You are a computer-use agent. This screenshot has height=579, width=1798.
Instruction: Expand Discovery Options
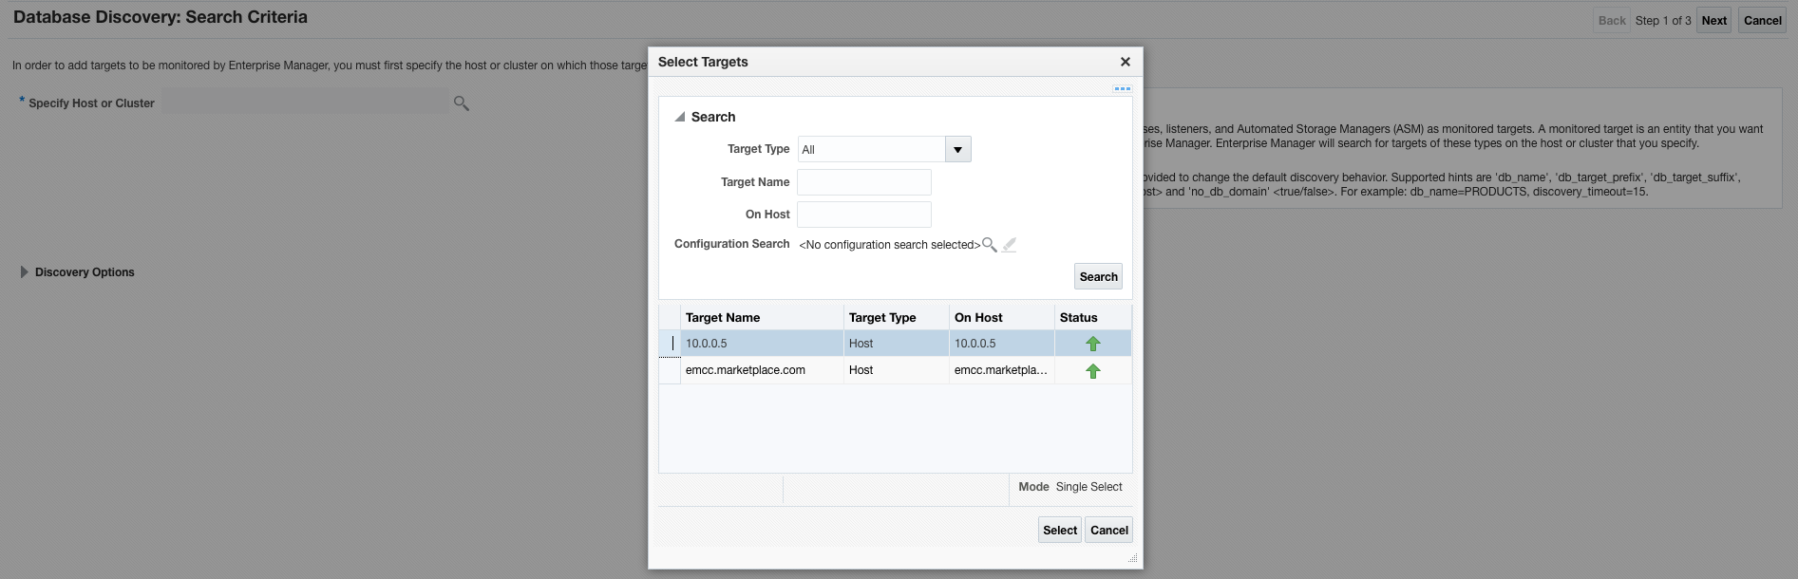(25, 272)
